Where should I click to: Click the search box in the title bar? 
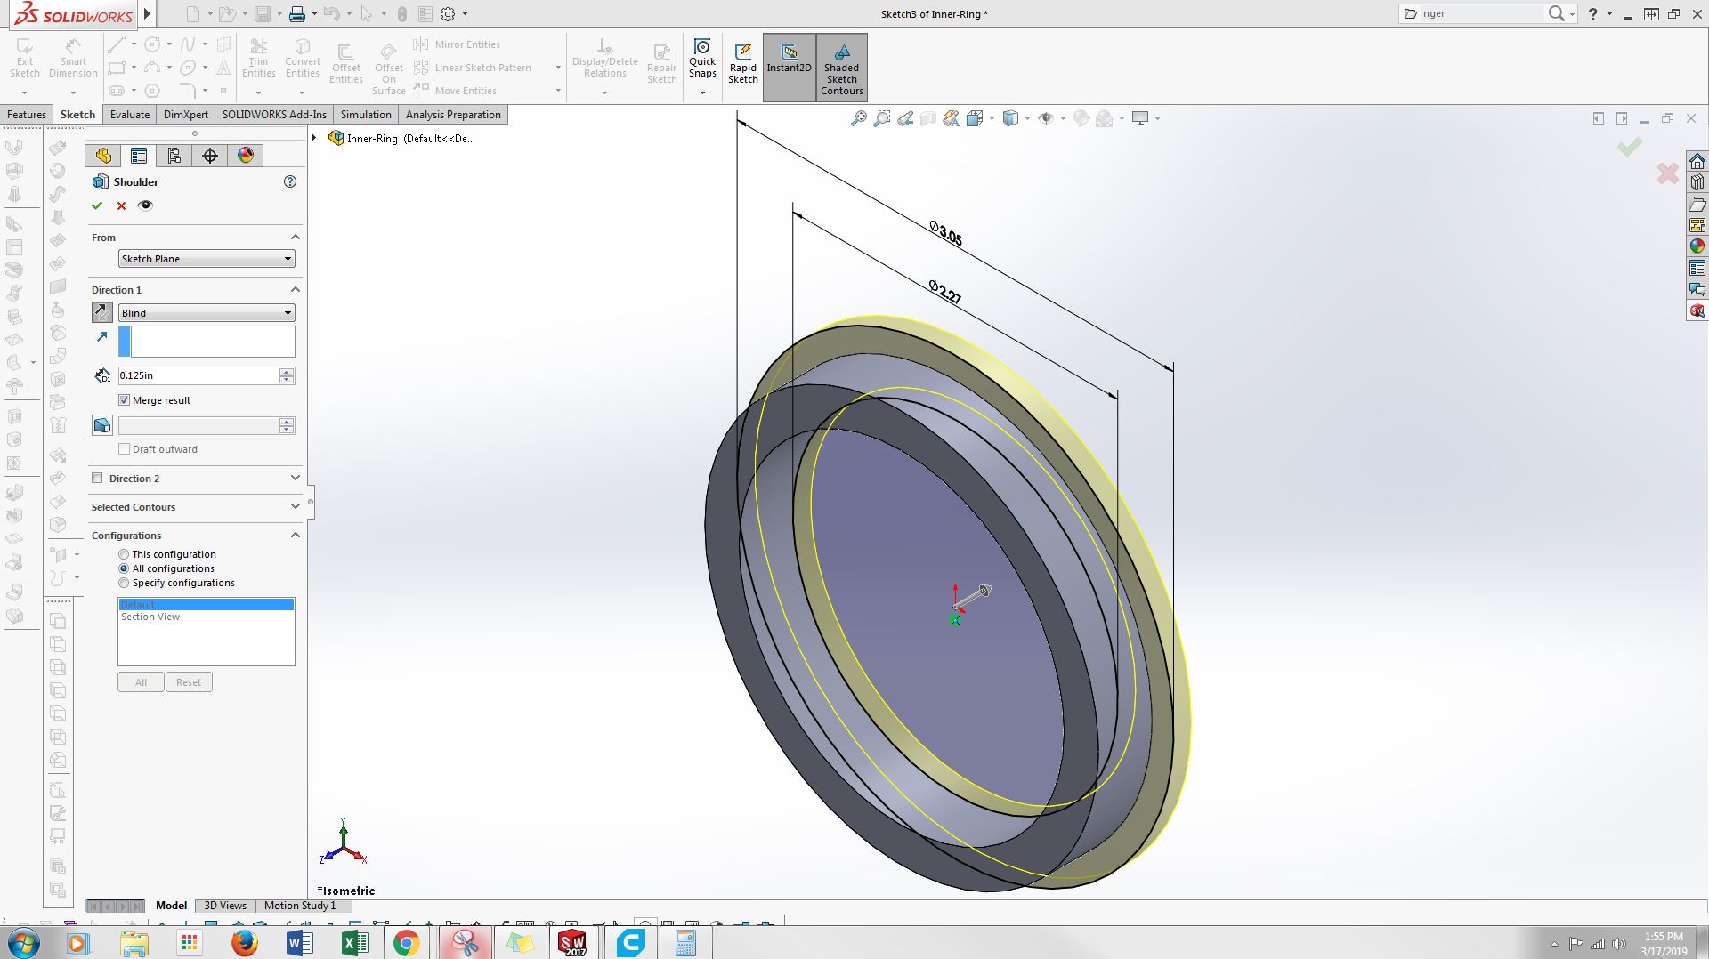[1481, 13]
